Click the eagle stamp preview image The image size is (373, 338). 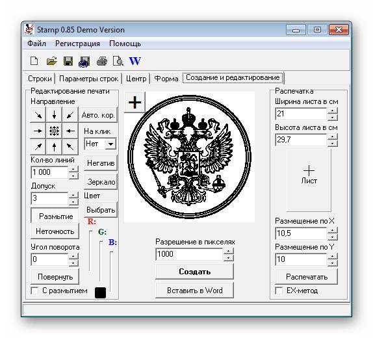coord(189,157)
